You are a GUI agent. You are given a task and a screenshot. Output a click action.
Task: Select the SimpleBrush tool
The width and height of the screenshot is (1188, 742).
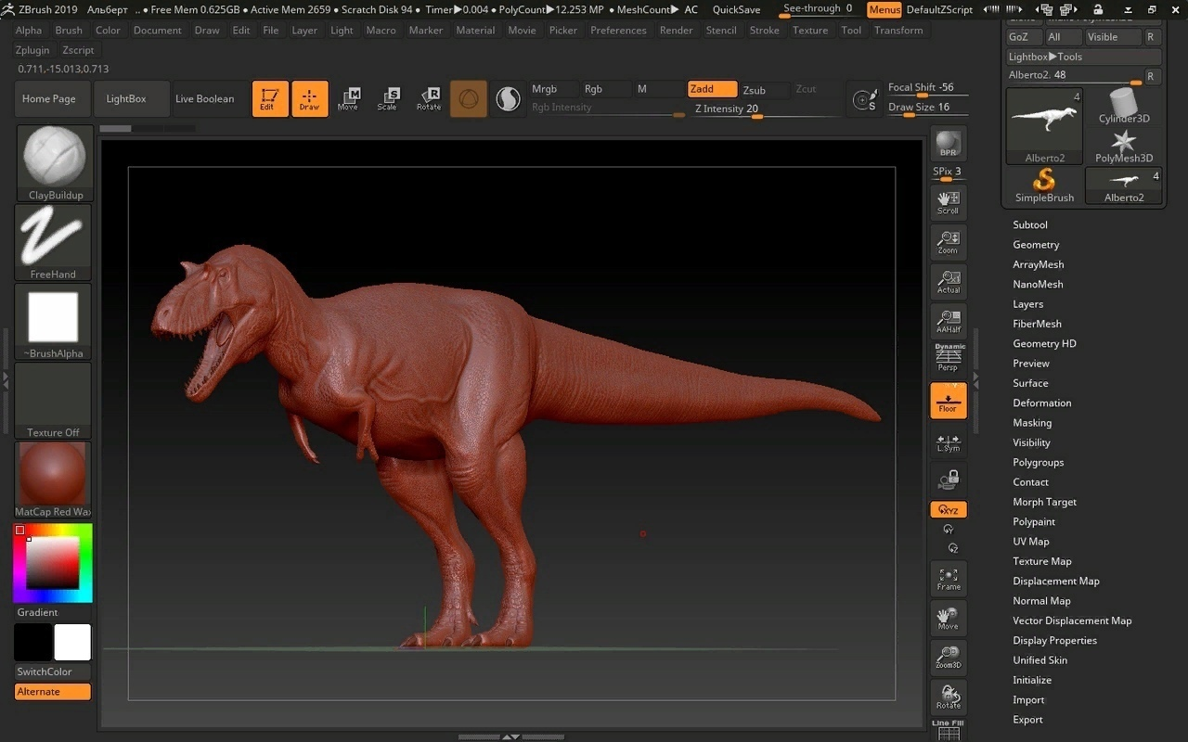(1044, 185)
